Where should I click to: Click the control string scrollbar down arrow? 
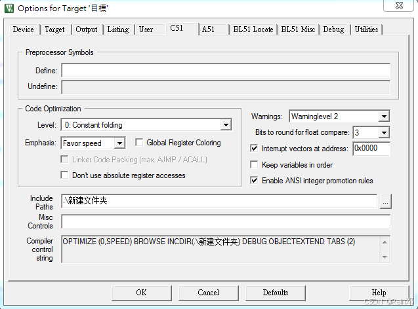(385, 257)
